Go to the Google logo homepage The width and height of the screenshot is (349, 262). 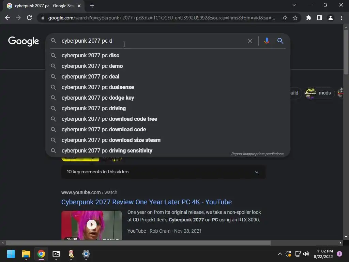(x=24, y=41)
